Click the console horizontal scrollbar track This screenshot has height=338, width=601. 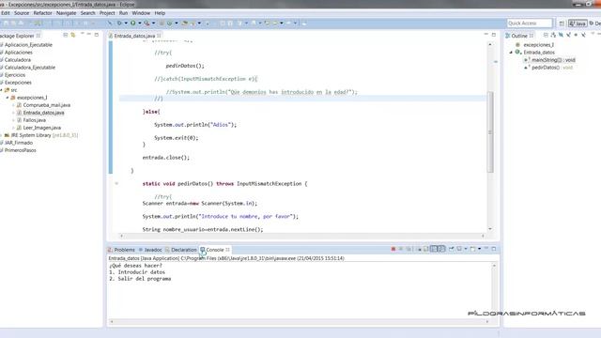point(299,321)
